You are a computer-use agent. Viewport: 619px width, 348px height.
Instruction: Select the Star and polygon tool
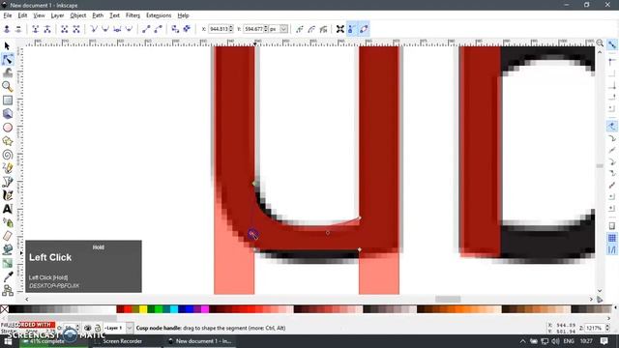[7, 141]
